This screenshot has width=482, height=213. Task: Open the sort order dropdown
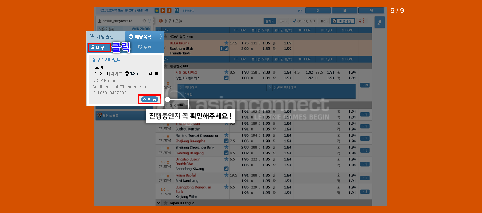(283, 21)
